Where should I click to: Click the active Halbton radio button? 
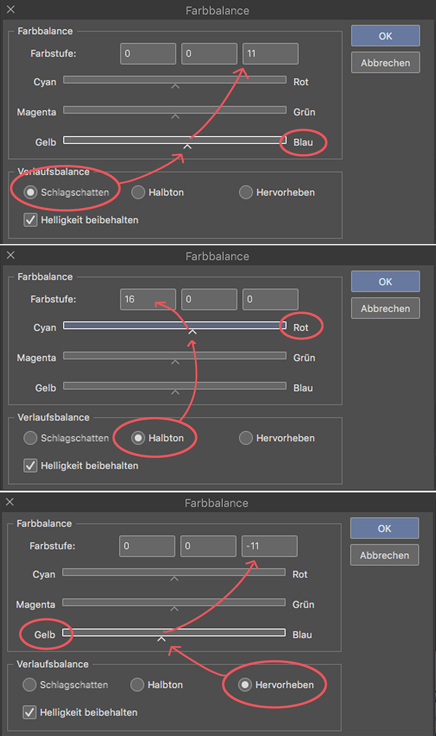pyautogui.click(x=138, y=438)
